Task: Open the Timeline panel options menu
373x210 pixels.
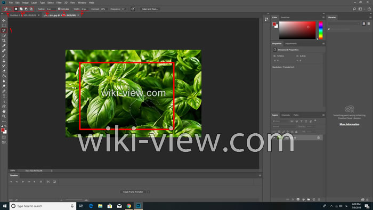Action: (260, 175)
